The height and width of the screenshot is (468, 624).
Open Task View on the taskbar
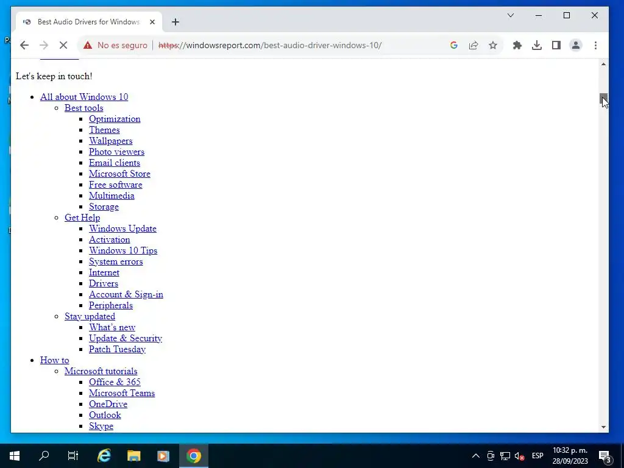pos(73,456)
